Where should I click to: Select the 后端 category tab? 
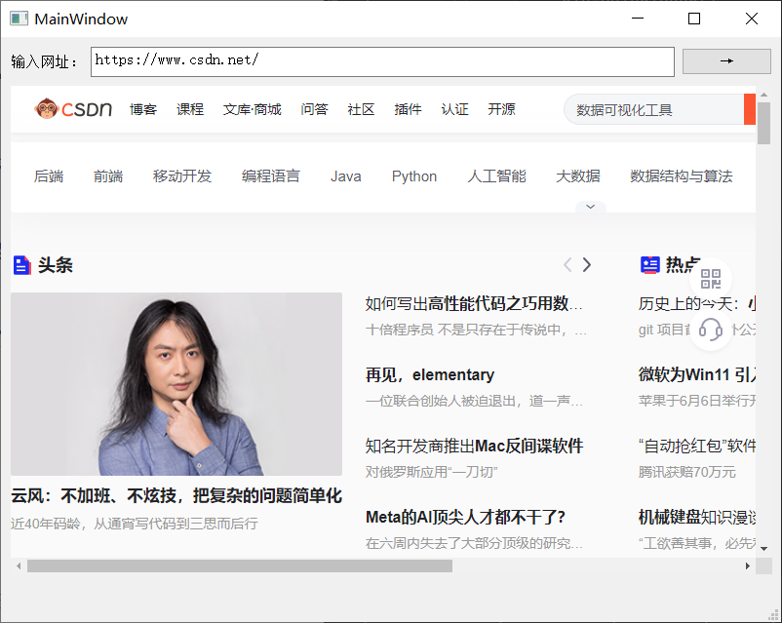coord(49,176)
